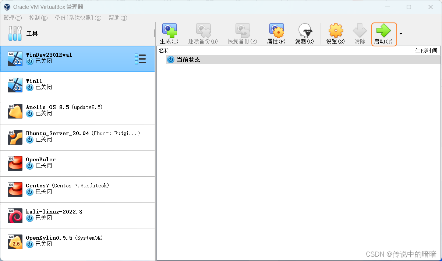Image resolution: width=442 pixels, height=261 pixels.
Task: Select the Win11 virtual machine icon
Action: [15, 85]
